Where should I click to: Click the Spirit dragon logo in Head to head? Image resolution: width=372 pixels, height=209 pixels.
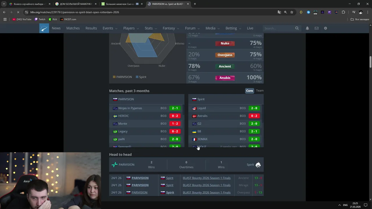[258, 165]
